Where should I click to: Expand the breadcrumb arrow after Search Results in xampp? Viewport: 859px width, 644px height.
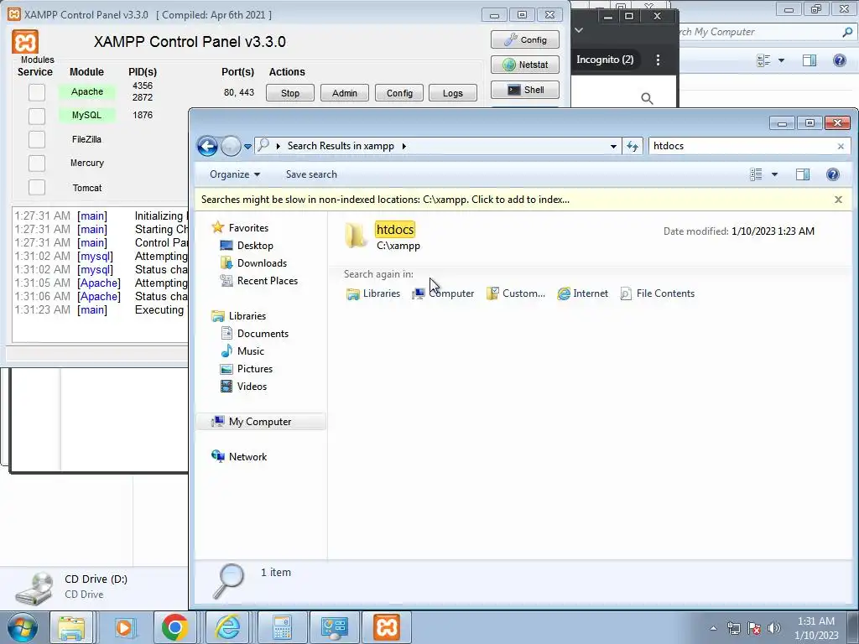pos(404,146)
